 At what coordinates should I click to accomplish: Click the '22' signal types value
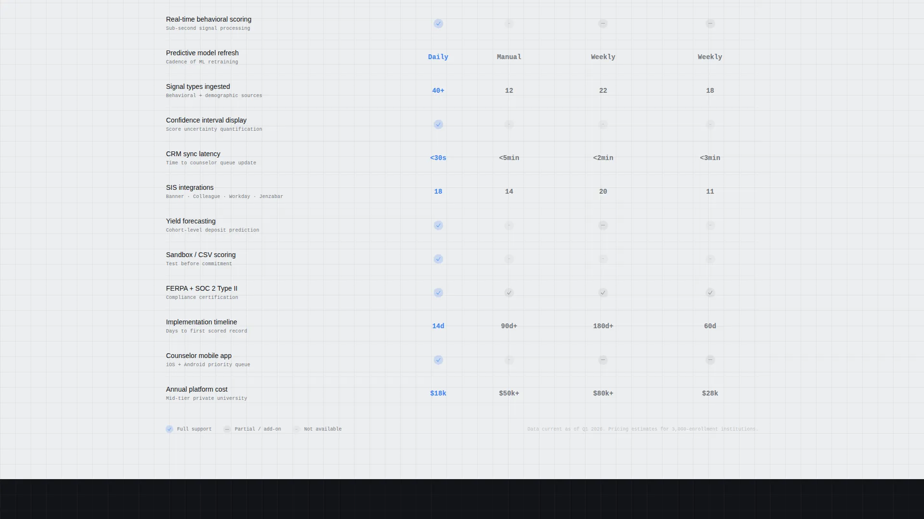[603, 90]
